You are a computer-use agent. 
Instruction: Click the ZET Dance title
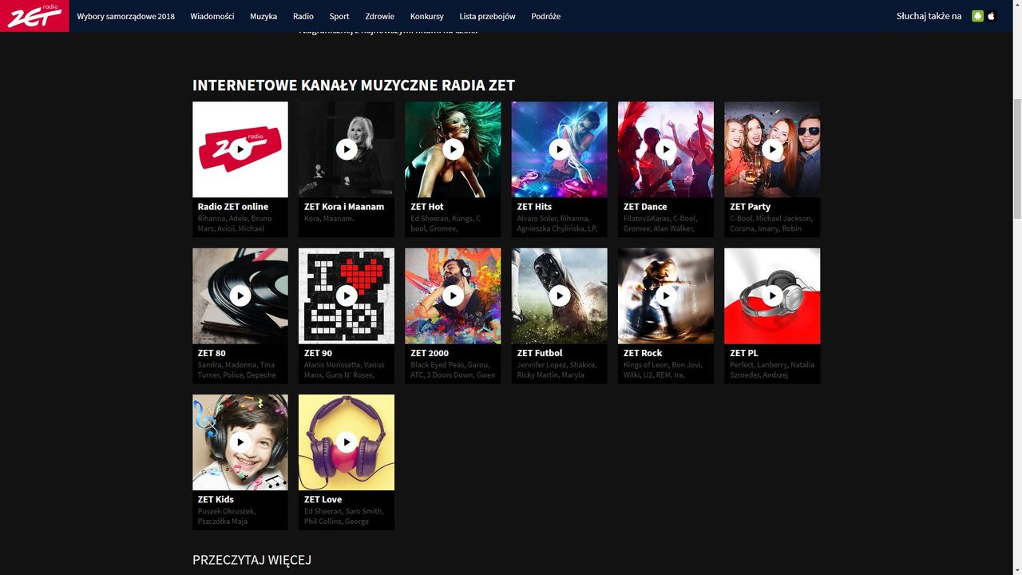click(x=645, y=207)
